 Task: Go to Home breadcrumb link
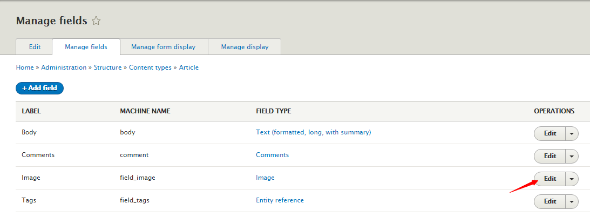[x=25, y=67]
